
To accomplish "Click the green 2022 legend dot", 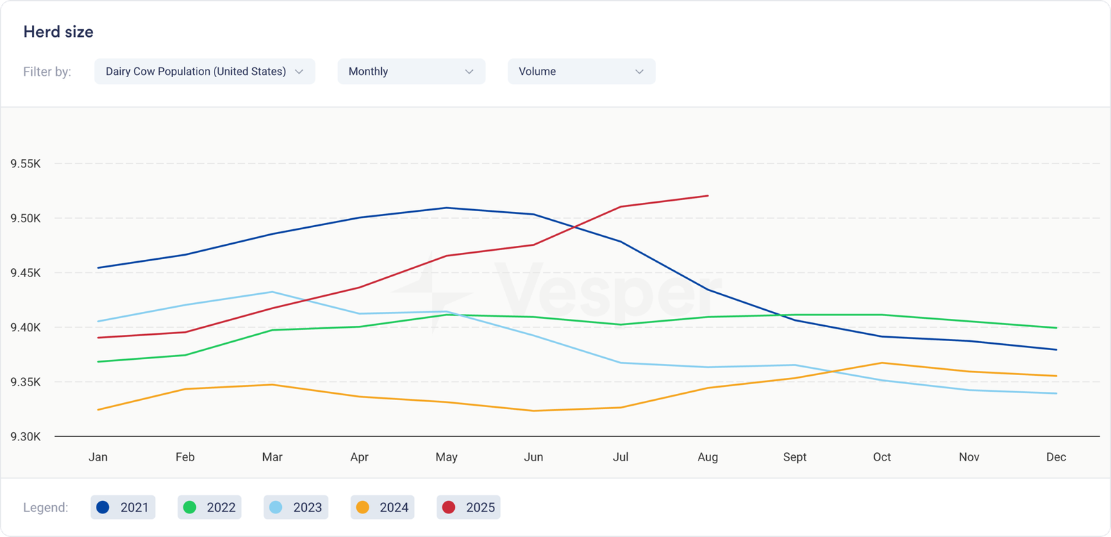I will point(190,507).
